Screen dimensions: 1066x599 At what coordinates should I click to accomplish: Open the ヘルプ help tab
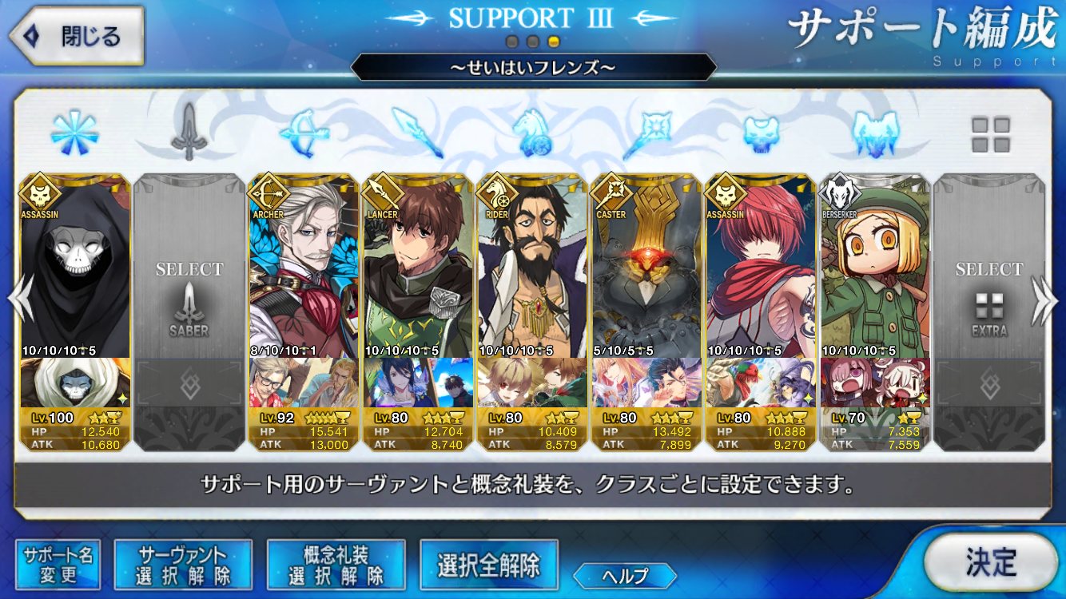(625, 575)
